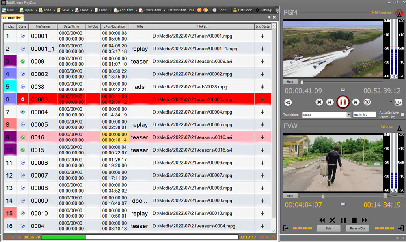
Task: Click the end-state arrow for row 00010
Action: [263, 213]
